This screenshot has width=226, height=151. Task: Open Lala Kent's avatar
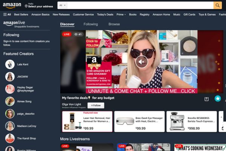[x=10, y=64]
